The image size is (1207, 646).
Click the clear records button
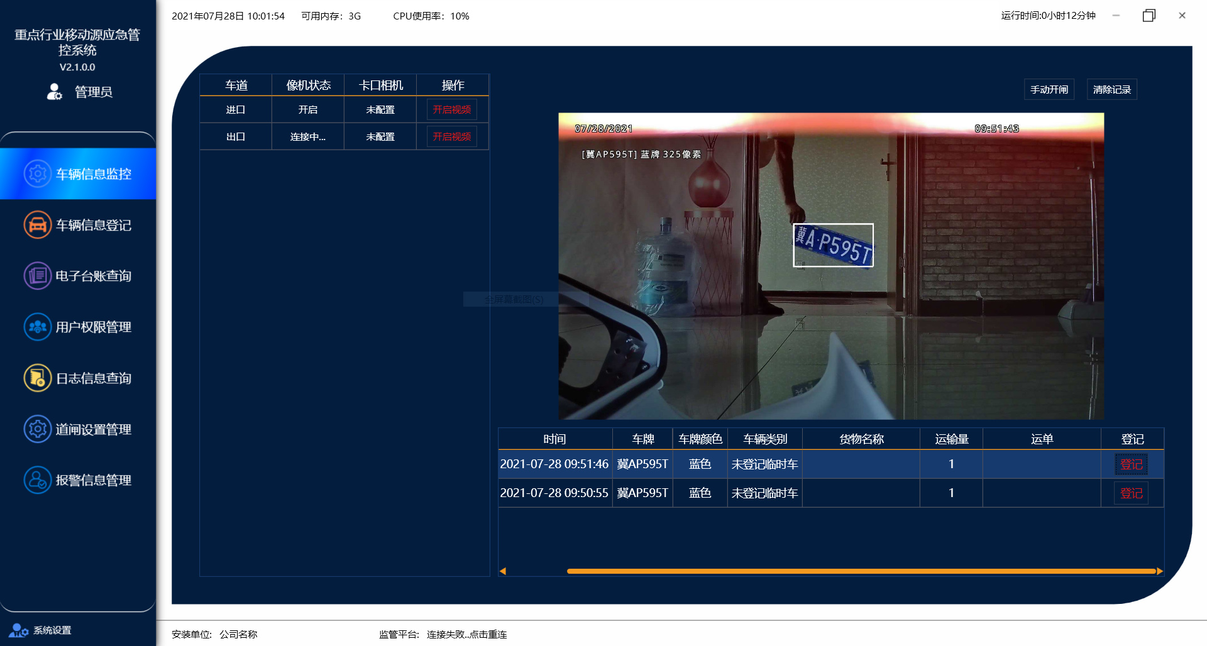[1111, 89]
